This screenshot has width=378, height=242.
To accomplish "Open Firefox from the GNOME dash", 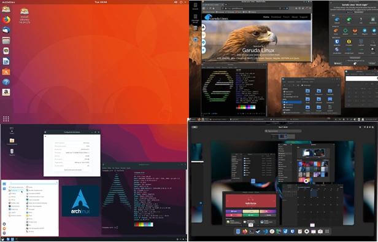I will click(245, 232).
